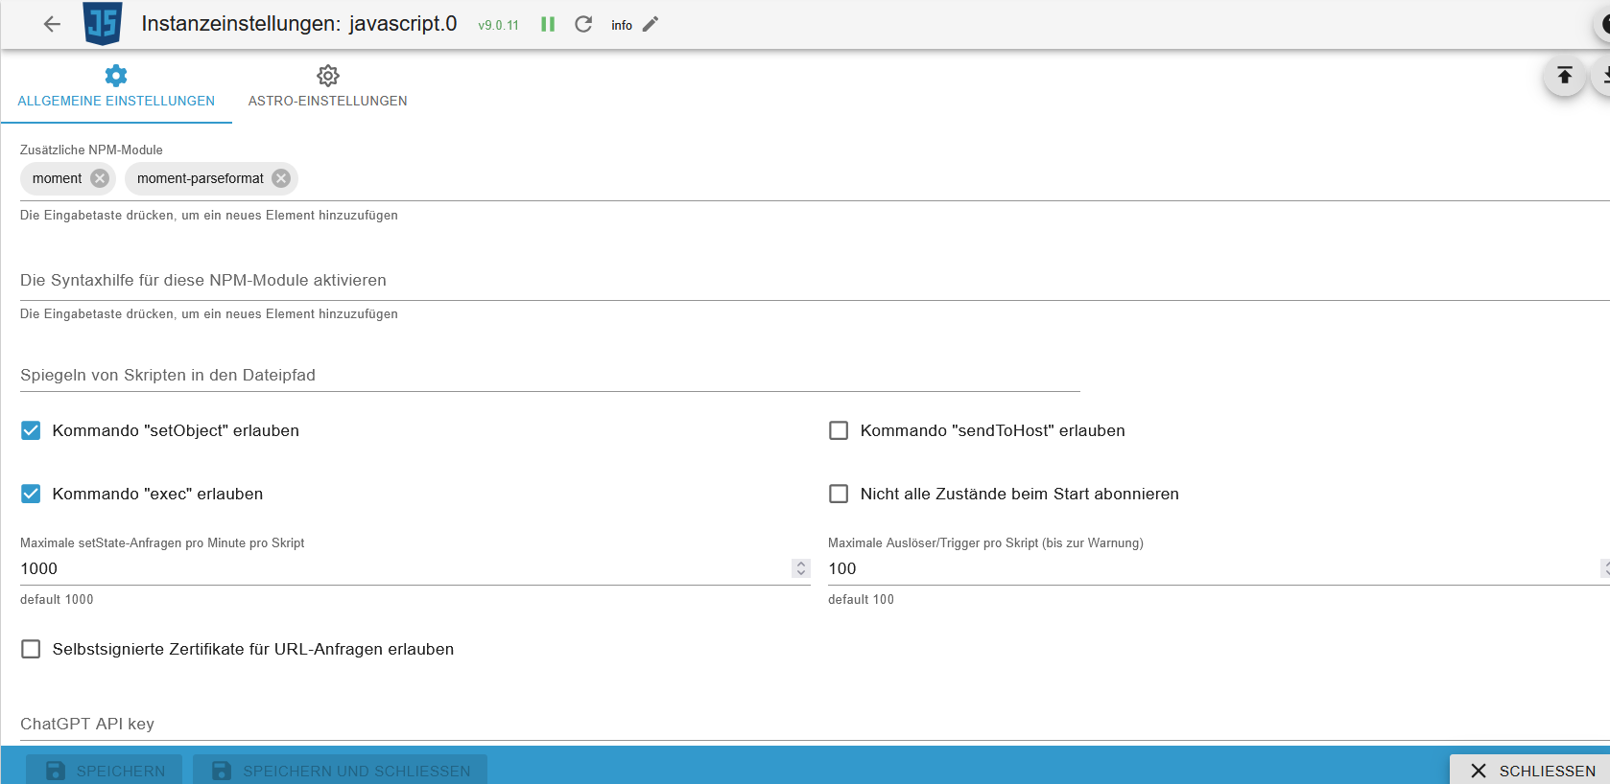Image resolution: width=1610 pixels, height=784 pixels.
Task: Focus Spiegeln von Skripten Dateipfad field
Action: (x=550, y=375)
